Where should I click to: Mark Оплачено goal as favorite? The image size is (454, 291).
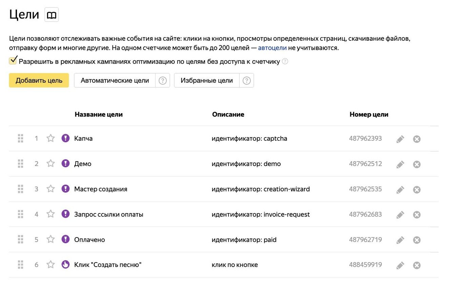(x=50, y=240)
